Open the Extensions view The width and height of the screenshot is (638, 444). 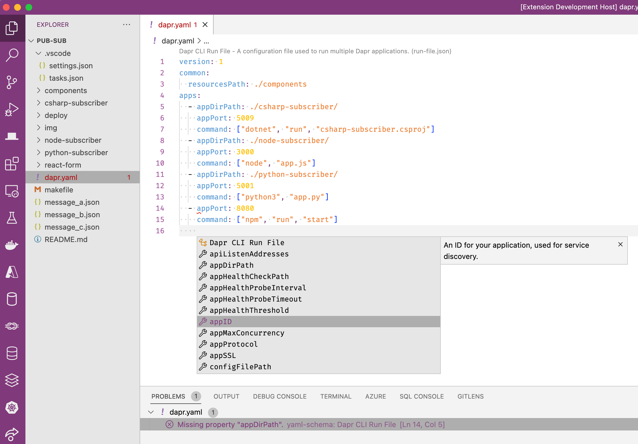(x=12, y=164)
